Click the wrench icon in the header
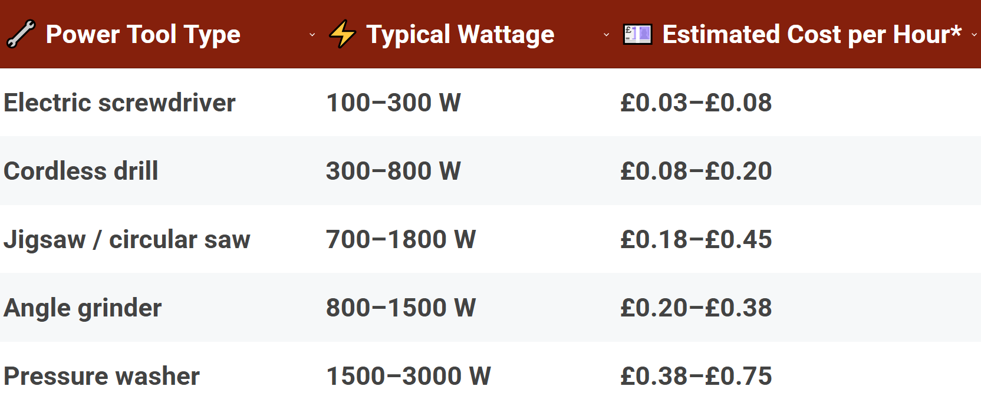 point(21,34)
